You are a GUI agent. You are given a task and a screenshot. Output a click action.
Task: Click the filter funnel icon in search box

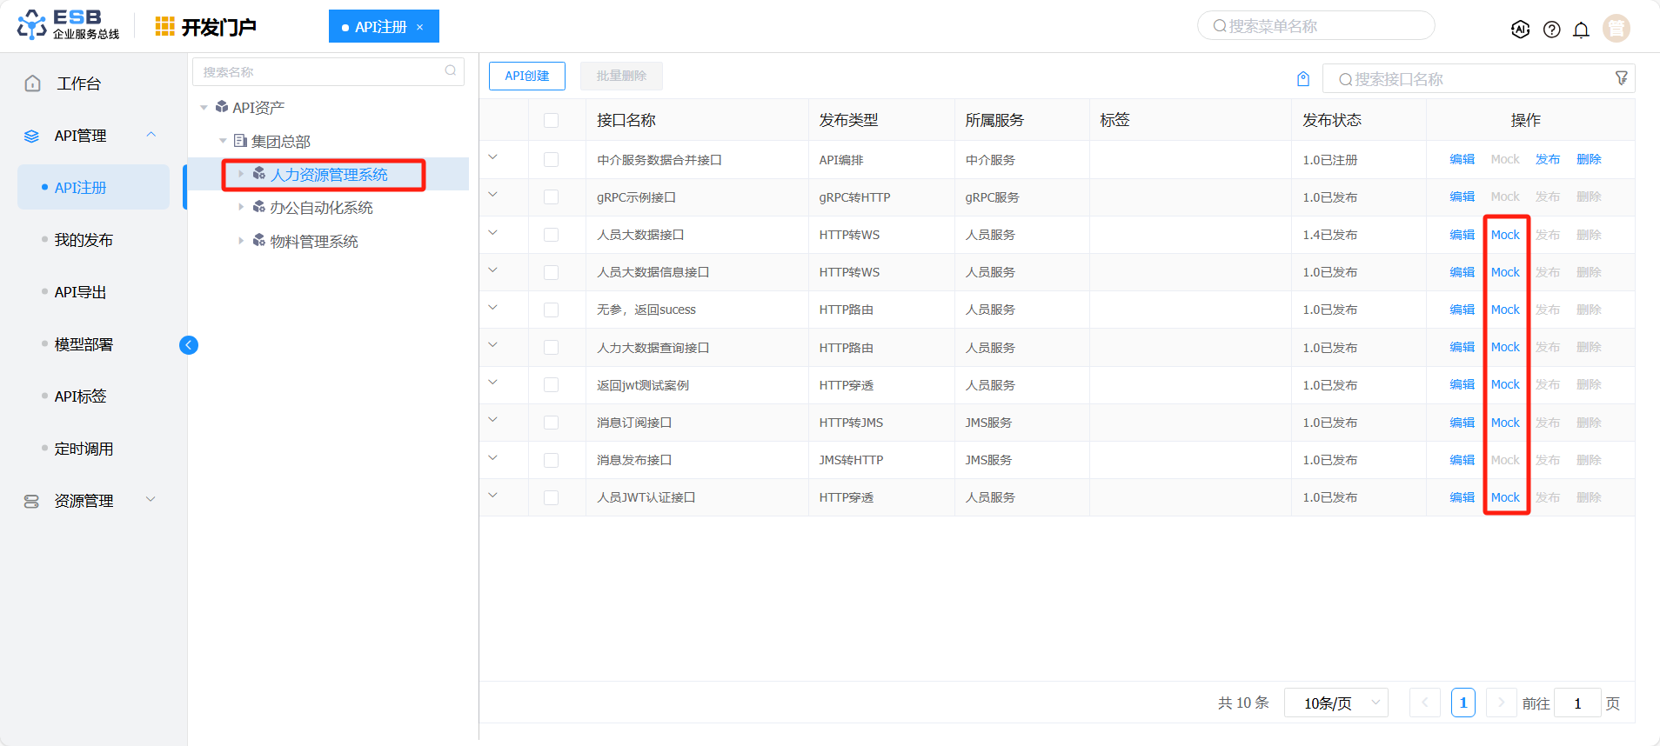1621,78
